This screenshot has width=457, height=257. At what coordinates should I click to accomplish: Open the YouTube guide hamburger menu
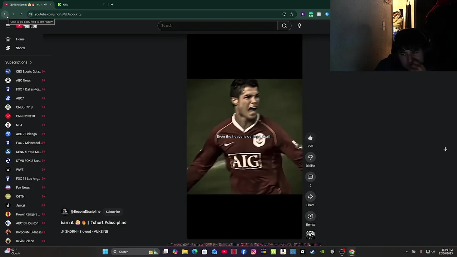(x=8, y=26)
